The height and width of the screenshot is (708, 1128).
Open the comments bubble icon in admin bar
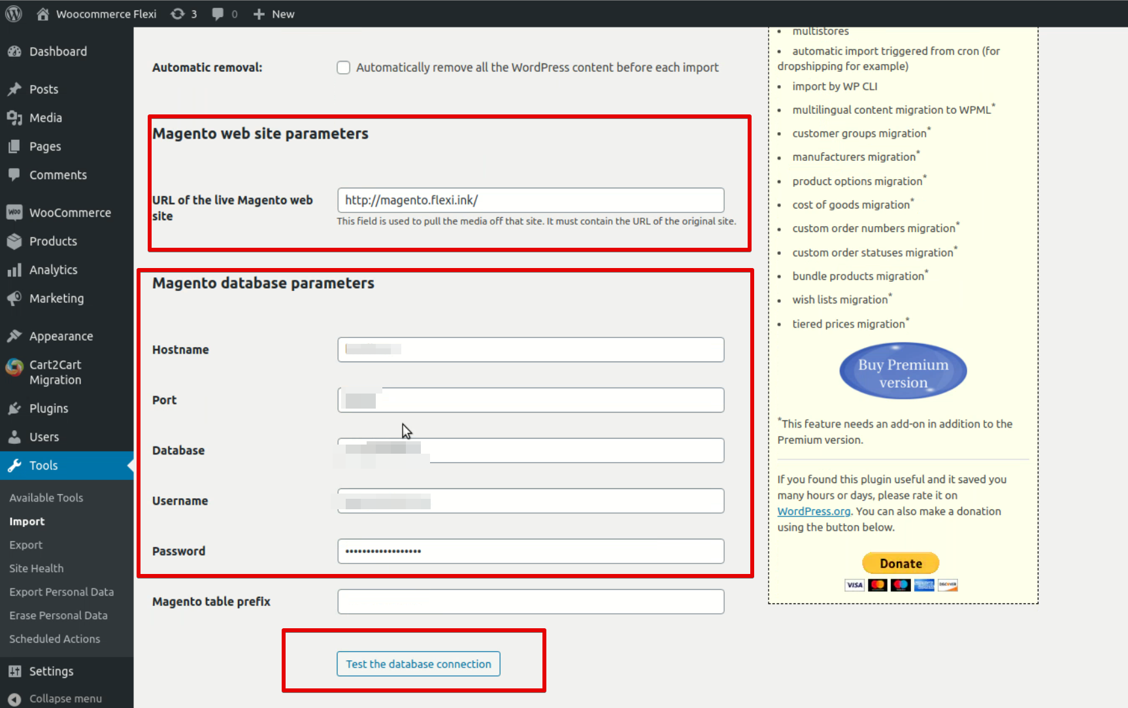pyautogui.click(x=218, y=14)
